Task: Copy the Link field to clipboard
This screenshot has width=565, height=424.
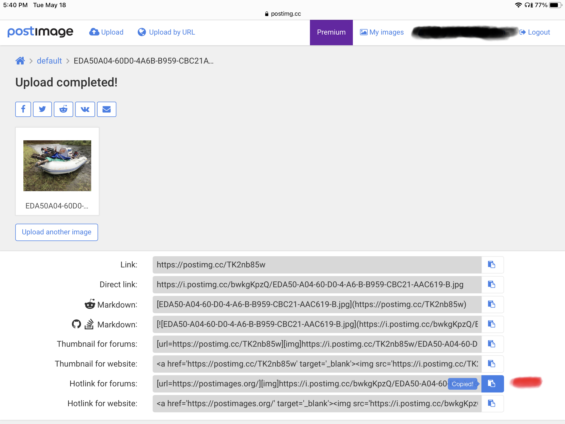Action: point(492,265)
